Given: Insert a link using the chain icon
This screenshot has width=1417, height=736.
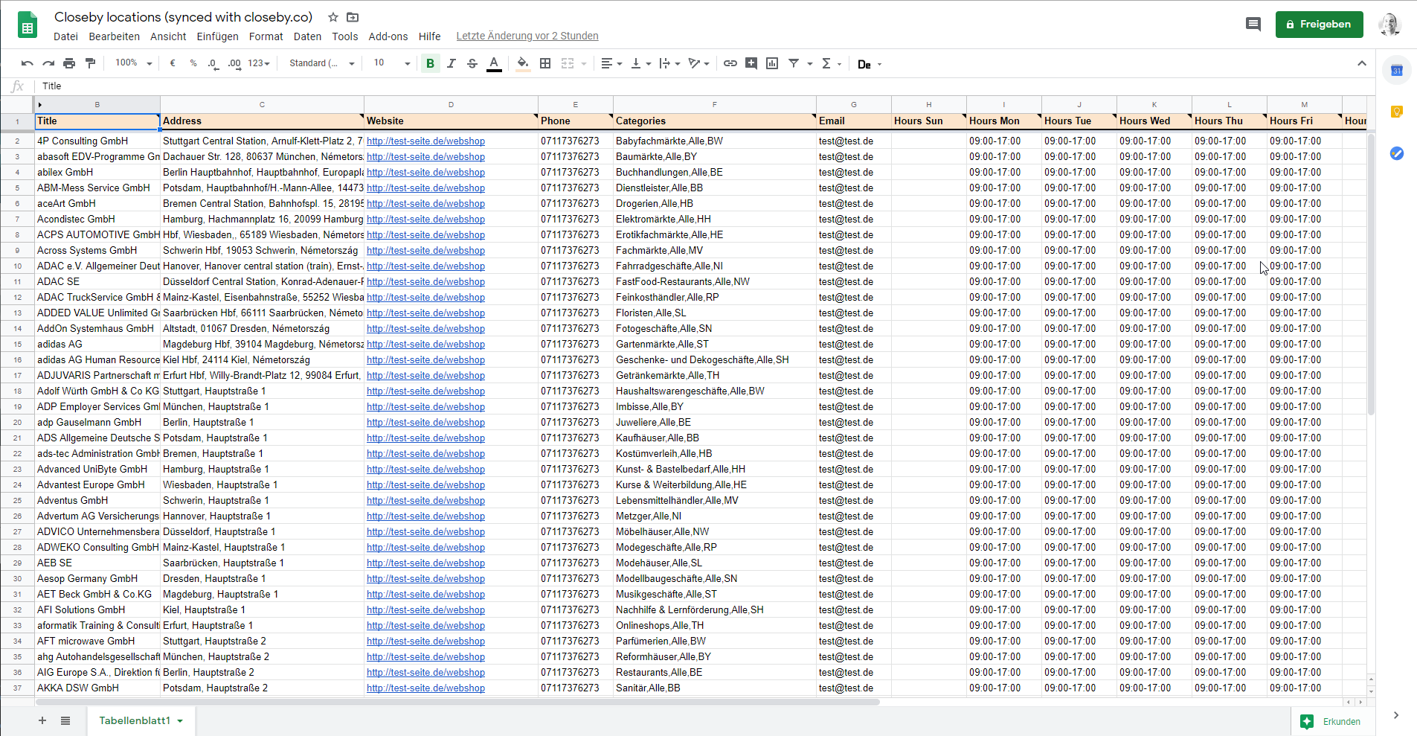Looking at the screenshot, I should (x=730, y=64).
